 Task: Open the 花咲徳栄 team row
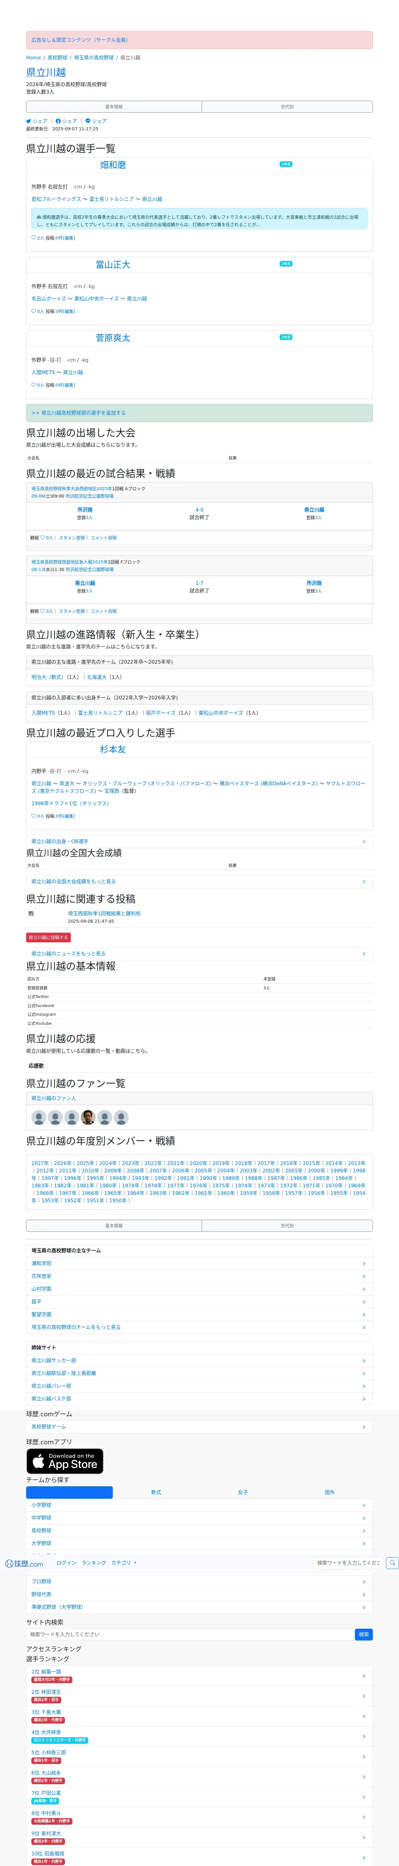pos(199,1276)
